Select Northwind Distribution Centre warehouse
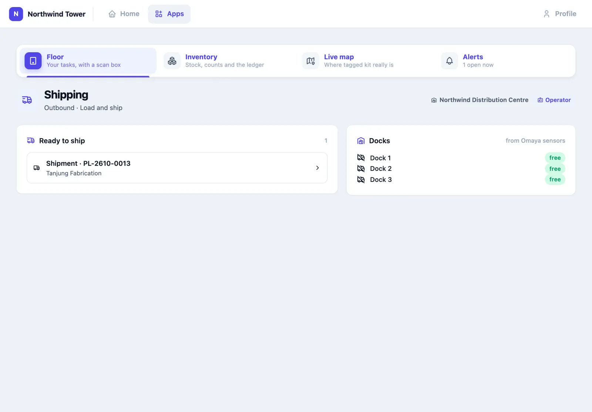Image resolution: width=592 pixels, height=412 pixels. [x=480, y=100]
